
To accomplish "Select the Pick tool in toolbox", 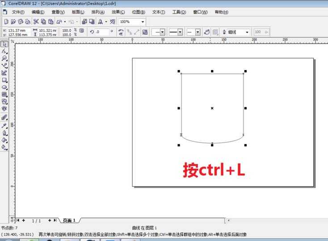I will (x=4, y=44).
